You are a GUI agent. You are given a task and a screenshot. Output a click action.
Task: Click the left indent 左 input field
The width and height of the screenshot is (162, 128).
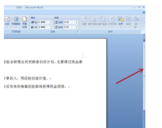(44, 22)
